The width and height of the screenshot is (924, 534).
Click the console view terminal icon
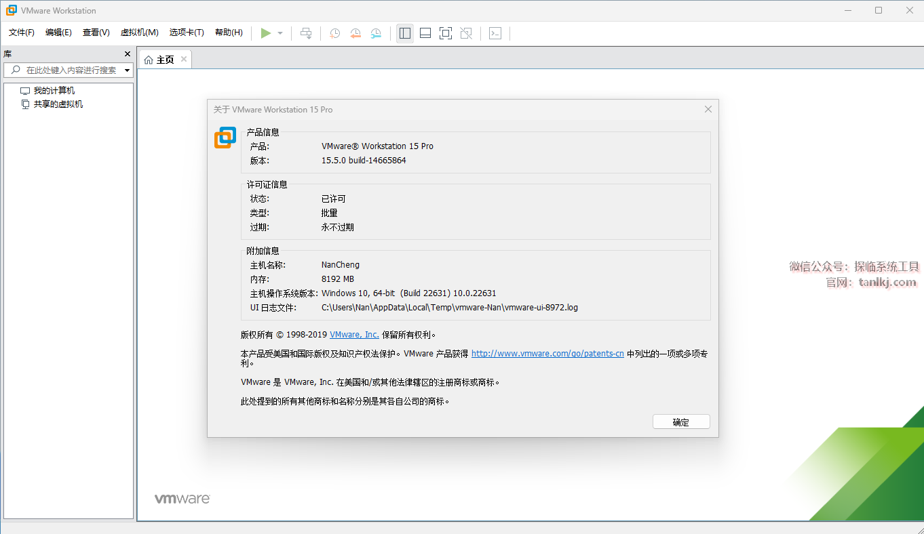495,33
